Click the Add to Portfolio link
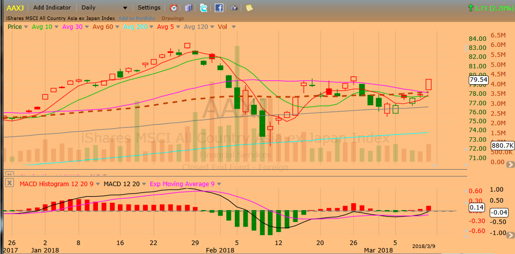This screenshot has height=254, width=515. tap(136, 18)
